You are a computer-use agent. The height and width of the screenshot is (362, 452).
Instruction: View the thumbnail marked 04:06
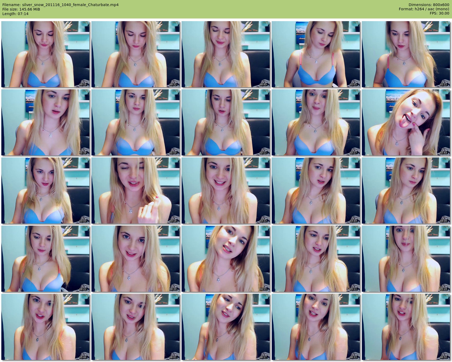[x=406, y=191]
